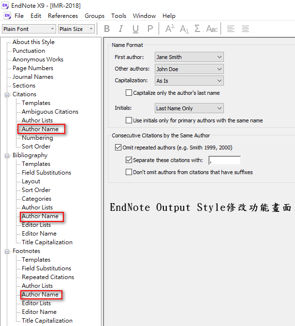Viewport: 295px width, 326px height.
Task: Select Numbering under Citations
Action: pyautogui.click(x=37, y=138)
